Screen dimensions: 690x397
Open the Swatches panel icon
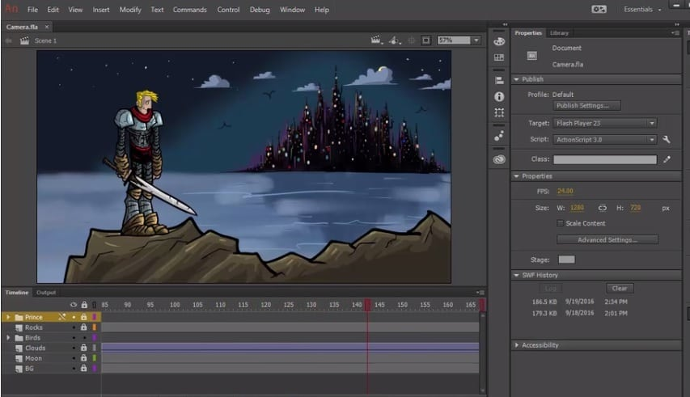[499, 57]
